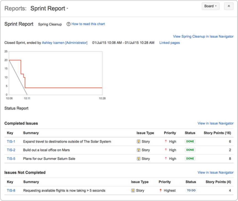Open issue key TIS-8
The image size is (238, 201).
tap(11, 190)
